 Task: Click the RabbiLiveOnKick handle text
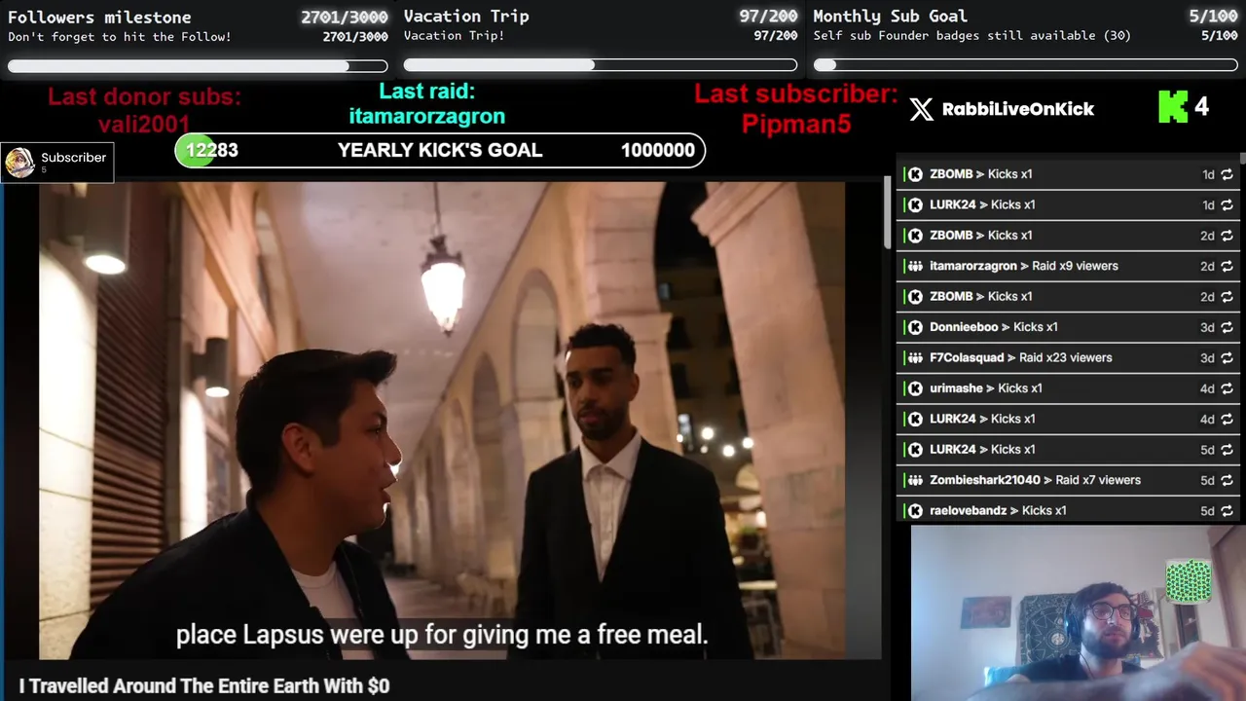click(1018, 109)
